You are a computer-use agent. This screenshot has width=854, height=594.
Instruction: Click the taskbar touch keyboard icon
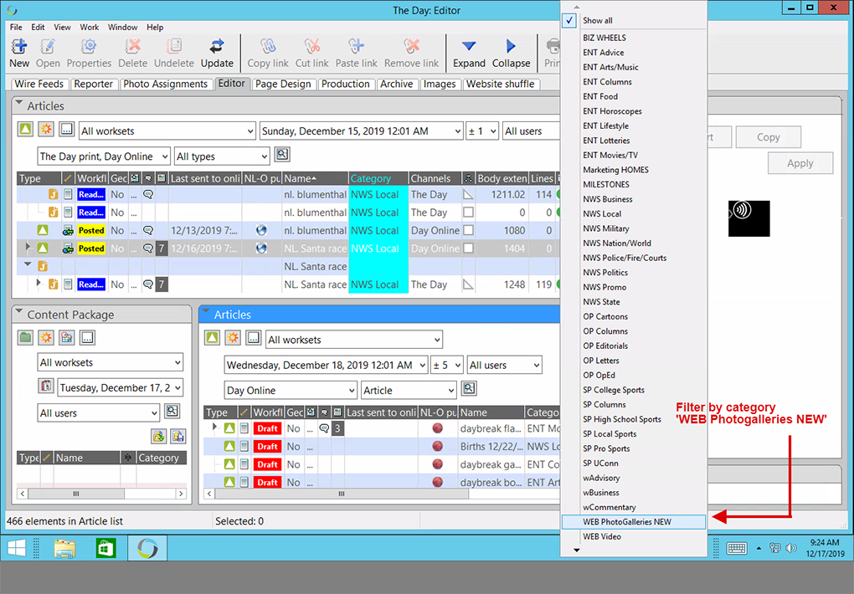point(736,548)
